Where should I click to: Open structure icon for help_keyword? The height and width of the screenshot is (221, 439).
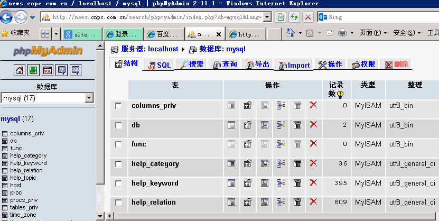click(x=247, y=183)
